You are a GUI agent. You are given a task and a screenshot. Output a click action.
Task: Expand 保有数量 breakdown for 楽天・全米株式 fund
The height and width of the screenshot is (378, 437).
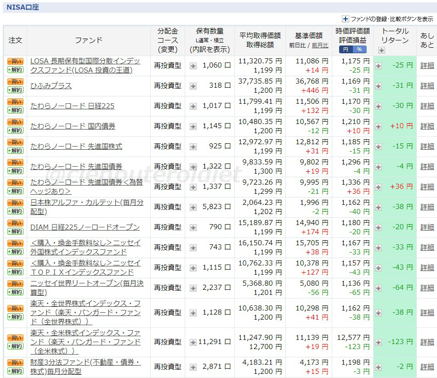[193, 342]
